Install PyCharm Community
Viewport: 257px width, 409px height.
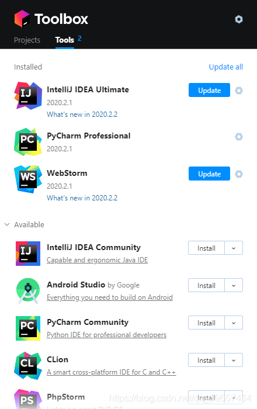pos(206,323)
